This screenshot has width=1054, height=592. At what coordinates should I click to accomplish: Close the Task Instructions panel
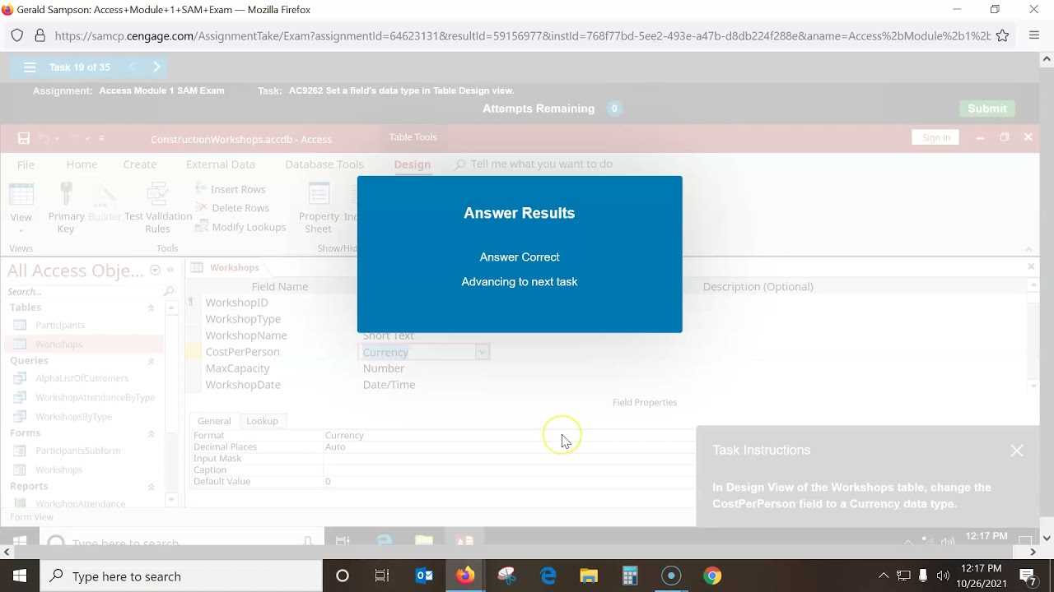pos(1017,451)
